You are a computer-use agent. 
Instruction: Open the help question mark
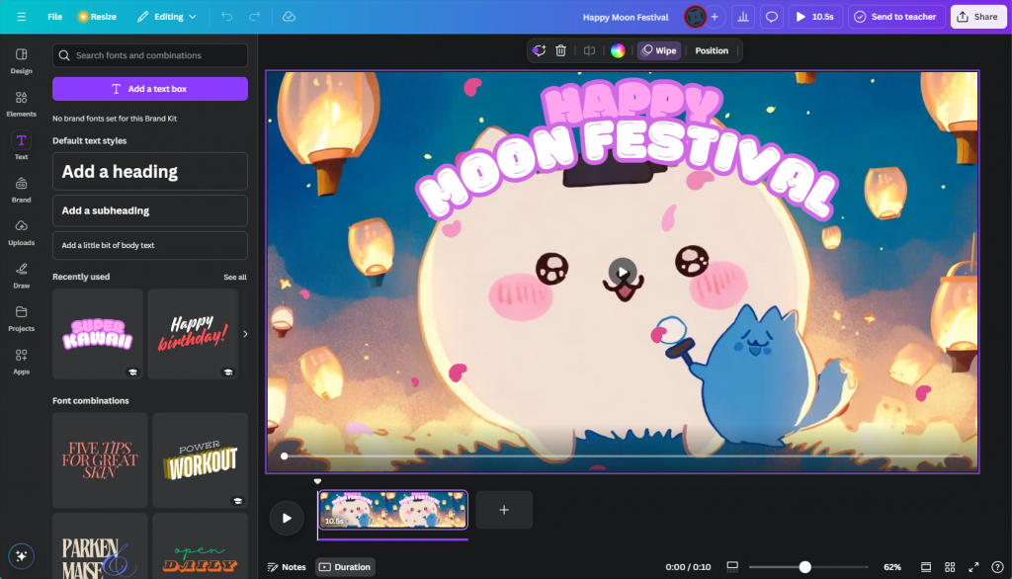point(997,567)
